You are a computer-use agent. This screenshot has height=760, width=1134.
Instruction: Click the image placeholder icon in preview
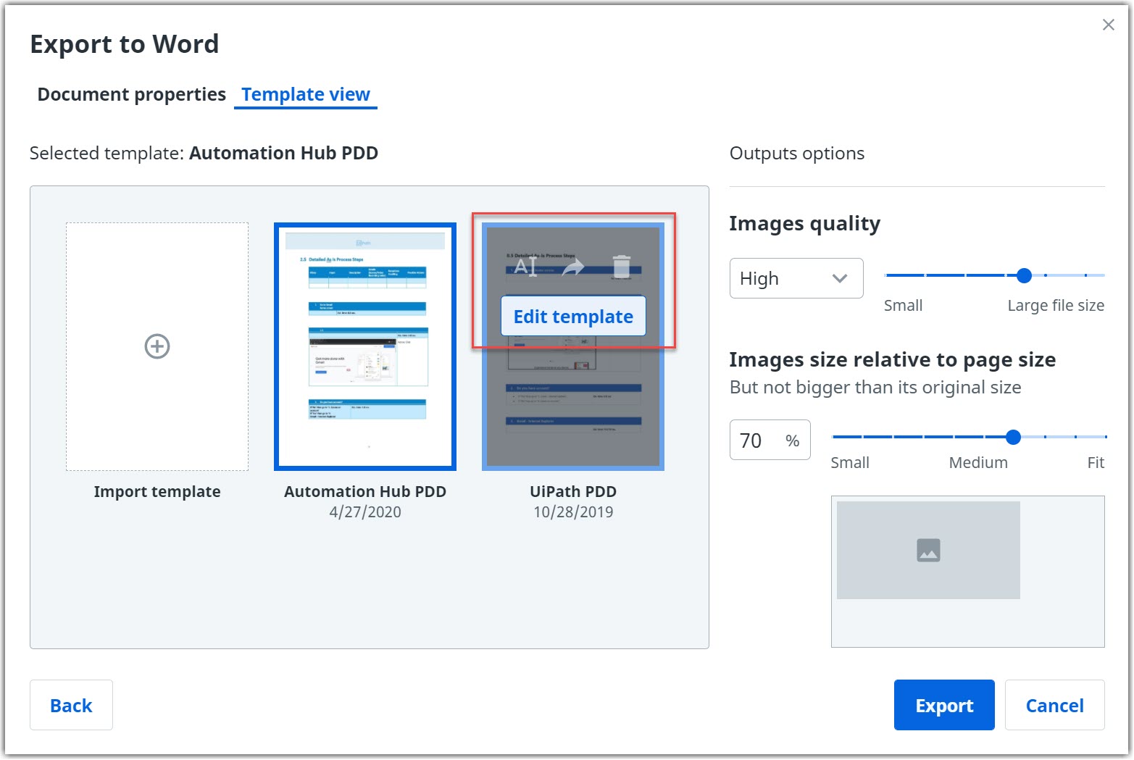(x=928, y=550)
